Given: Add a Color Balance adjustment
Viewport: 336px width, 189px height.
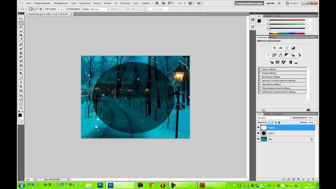Looking at the screenshot, I should (x=281, y=55).
